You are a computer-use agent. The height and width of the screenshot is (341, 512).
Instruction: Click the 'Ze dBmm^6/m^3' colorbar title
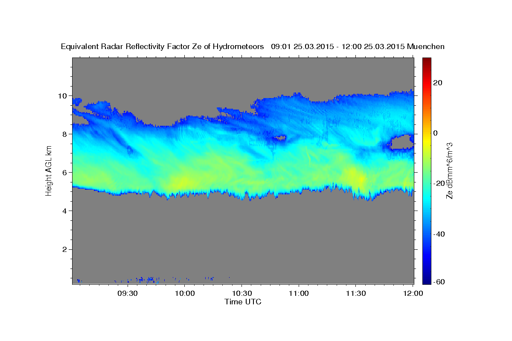pyautogui.click(x=449, y=170)
